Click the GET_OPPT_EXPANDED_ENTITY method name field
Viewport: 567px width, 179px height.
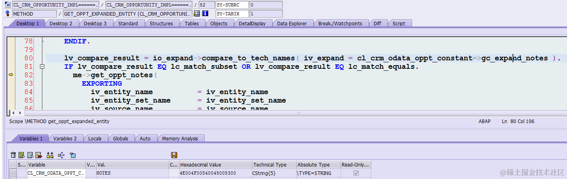point(128,14)
